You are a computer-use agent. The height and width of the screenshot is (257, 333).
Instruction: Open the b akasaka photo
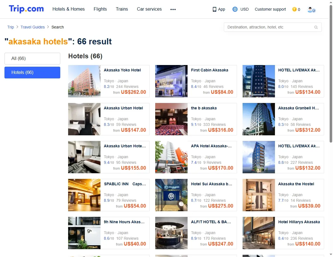pyautogui.click(x=171, y=119)
